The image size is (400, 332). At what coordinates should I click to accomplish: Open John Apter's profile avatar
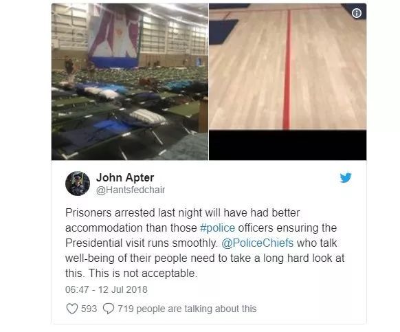[78, 184]
